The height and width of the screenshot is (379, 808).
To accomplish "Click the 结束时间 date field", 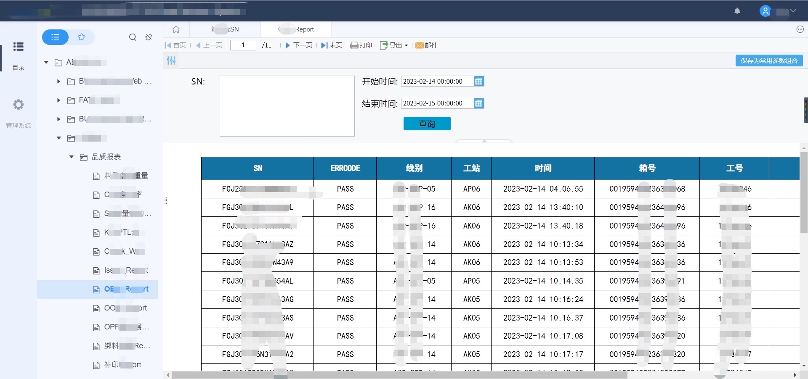I will (437, 103).
